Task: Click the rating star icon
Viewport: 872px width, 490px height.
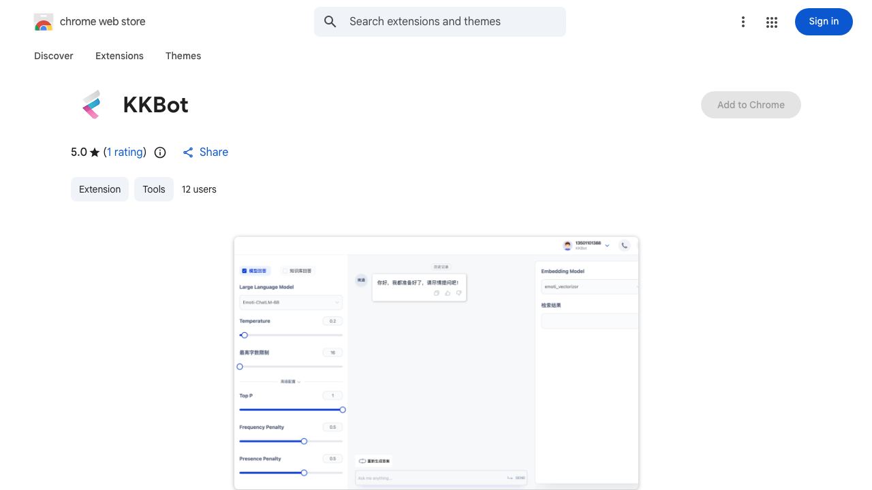Action: click(95, 152)
